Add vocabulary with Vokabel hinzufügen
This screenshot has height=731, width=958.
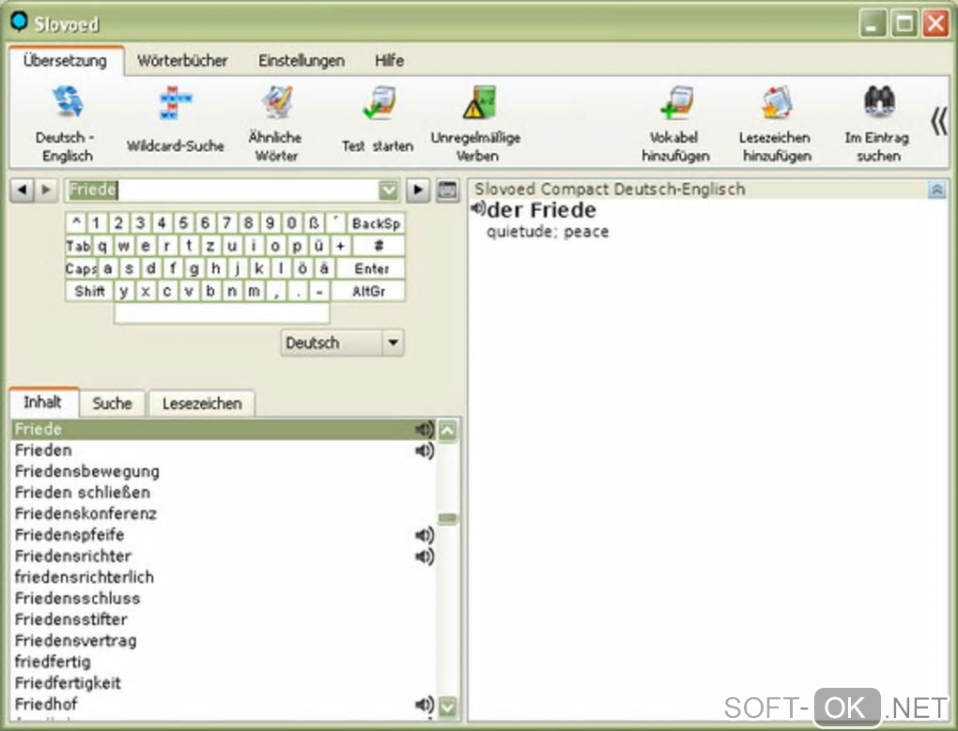pyautogui.click(x=675, y=125)
